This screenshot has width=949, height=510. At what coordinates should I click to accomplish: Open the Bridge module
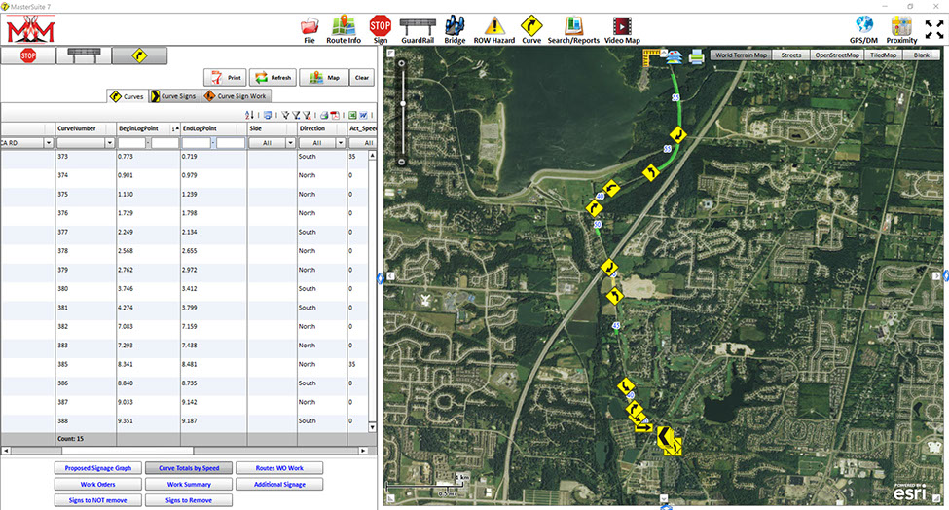coord(455,29)
